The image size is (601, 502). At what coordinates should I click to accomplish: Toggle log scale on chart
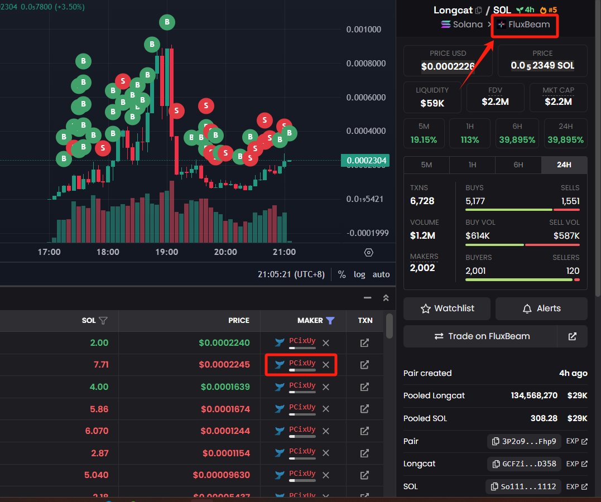(359, 274)
